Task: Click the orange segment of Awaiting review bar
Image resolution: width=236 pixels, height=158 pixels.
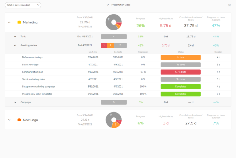Action: (x=110, y=45)
